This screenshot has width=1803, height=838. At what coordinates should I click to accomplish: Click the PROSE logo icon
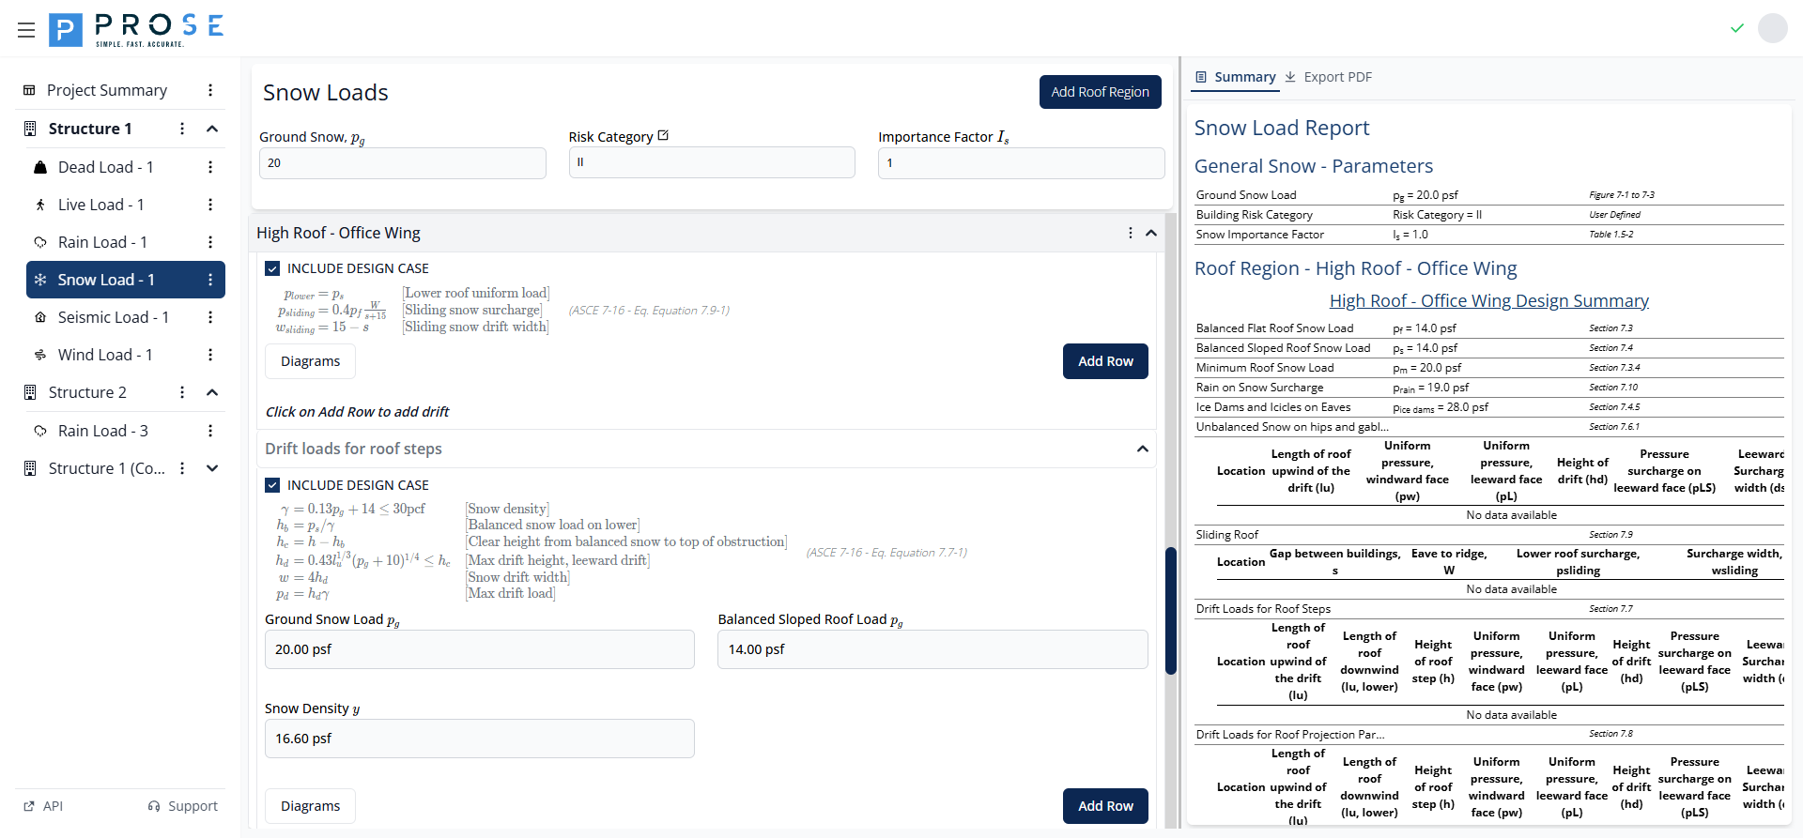(x=65, y=30)
